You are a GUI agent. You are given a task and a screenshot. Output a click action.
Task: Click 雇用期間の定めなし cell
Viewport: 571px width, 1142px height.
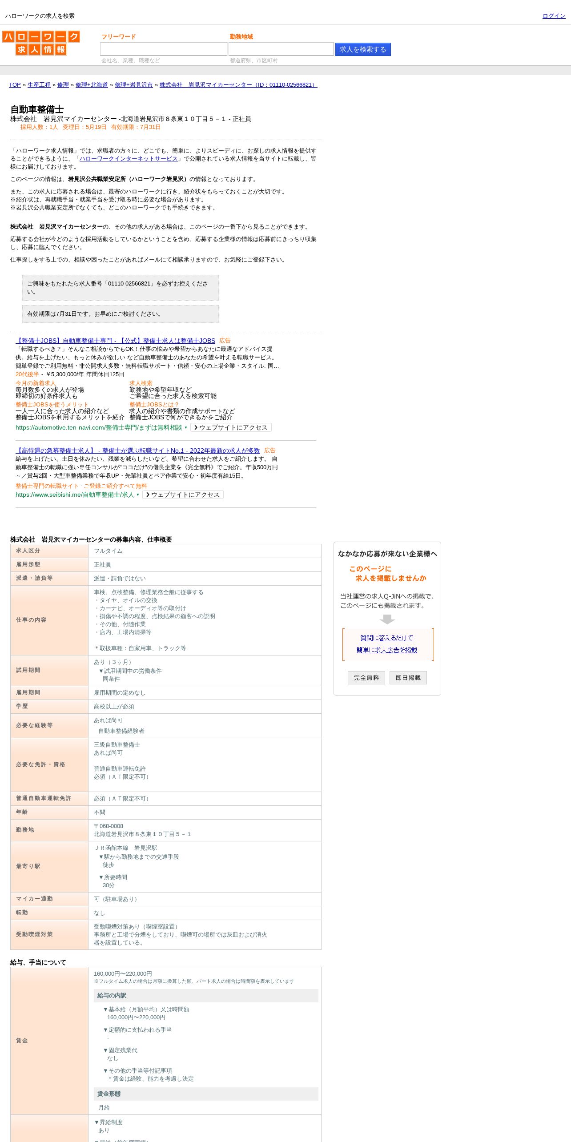(205, 693)
